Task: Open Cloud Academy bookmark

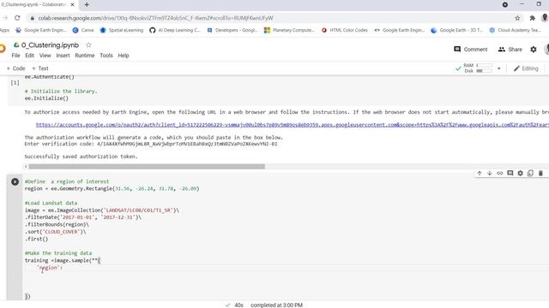Action: (x=515, y=31)
